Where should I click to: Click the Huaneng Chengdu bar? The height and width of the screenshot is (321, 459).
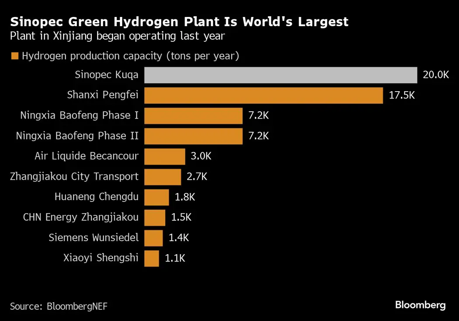click(156, 197)
